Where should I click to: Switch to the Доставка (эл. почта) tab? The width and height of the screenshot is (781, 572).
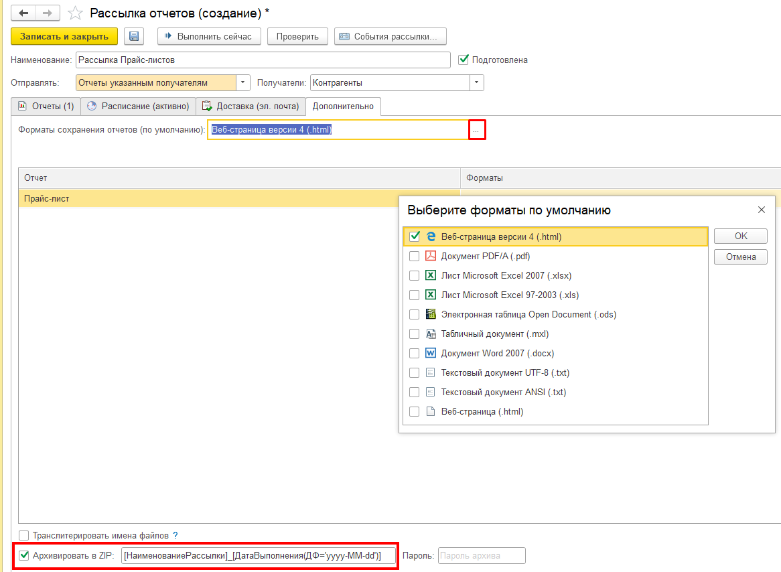251,106
